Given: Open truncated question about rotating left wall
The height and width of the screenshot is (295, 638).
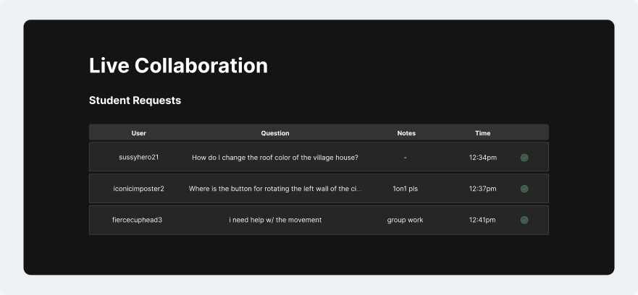Looking at the screenshot, I should click(275, 189).
